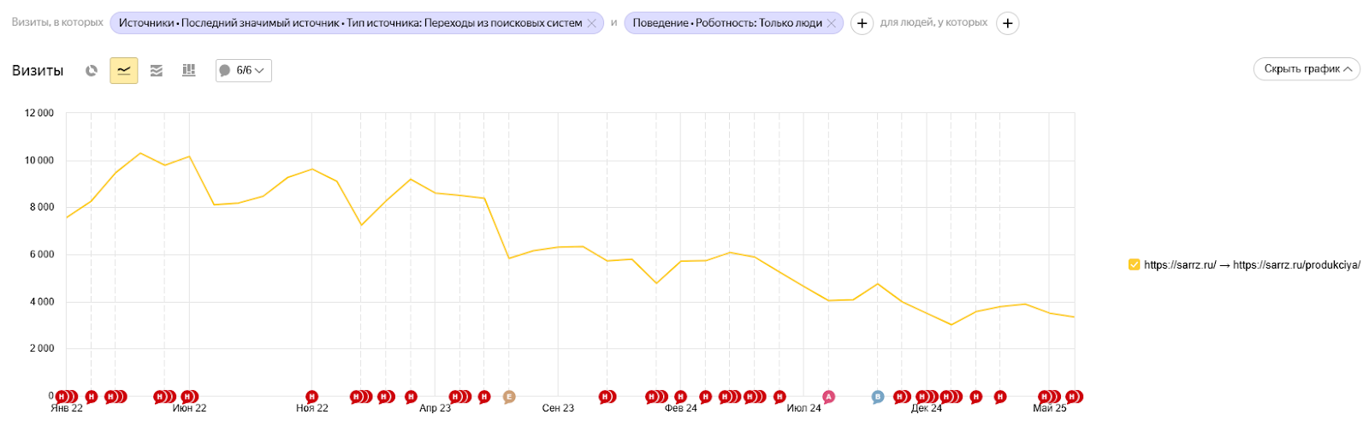Image resolution: width=1369 pixels, height=444 pixels.
Task: Add a visit condition with plus button
Action: click(x=862, y=23)
